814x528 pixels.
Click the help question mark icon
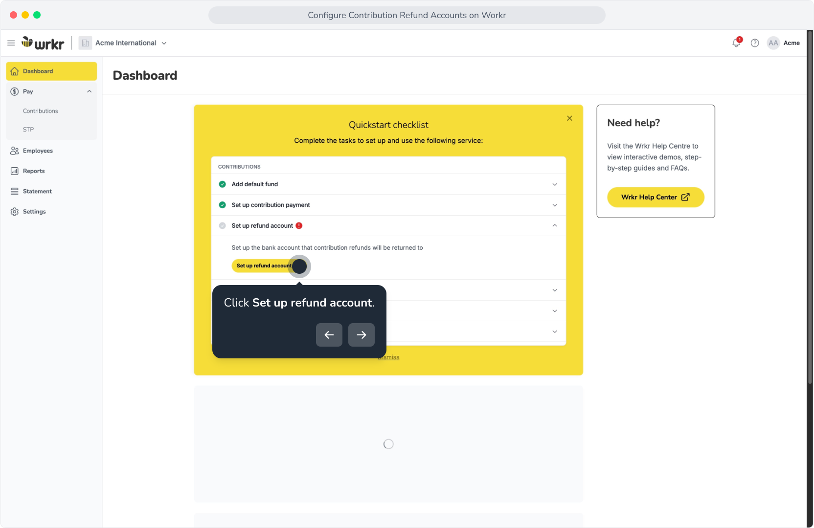click(x=755, y=43)
